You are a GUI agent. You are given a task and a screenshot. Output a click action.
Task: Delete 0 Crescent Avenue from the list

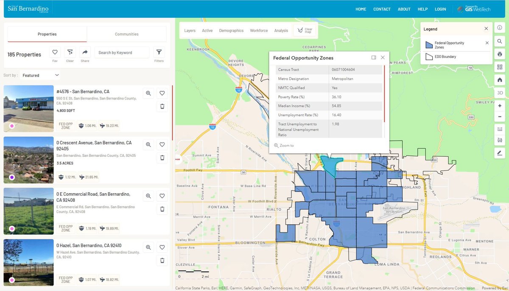click(x=162, y=158)
